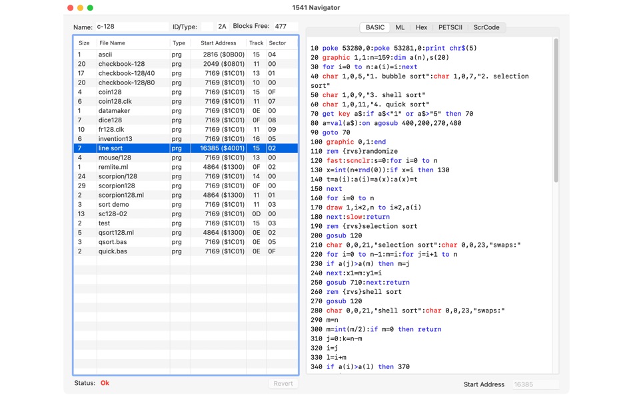633x395 pixels.
Task: Select the invention13 file row
Action: tap(186, 139)
